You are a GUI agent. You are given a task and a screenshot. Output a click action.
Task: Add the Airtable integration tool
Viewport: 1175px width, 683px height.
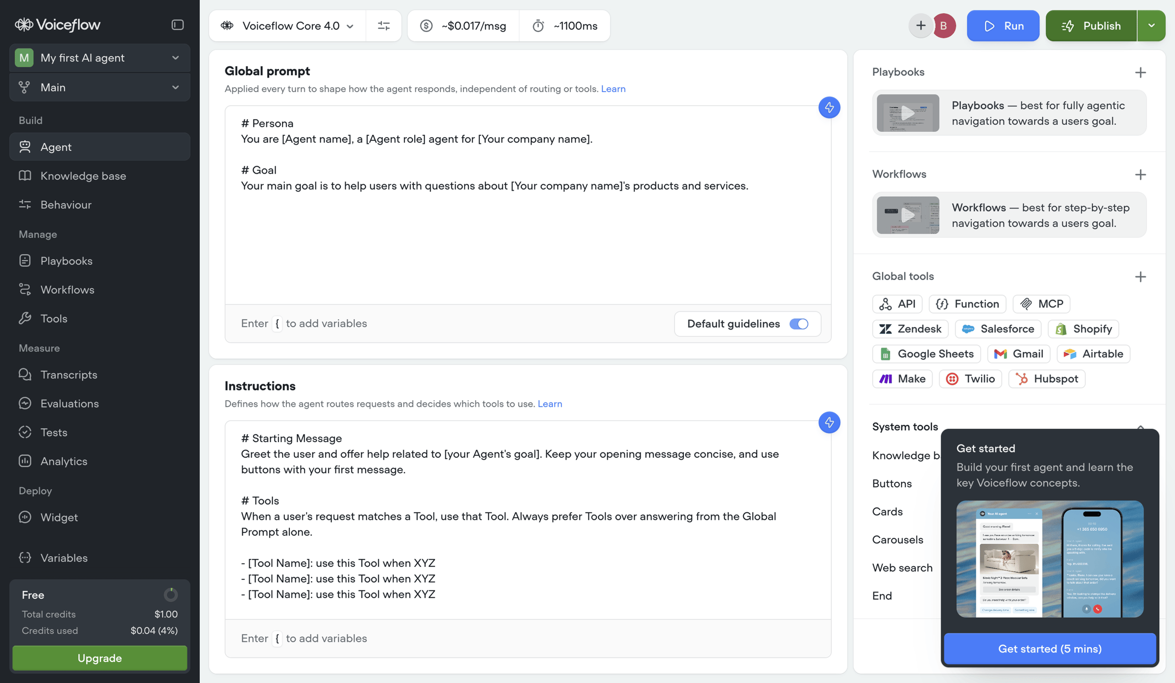[x=1093, y=353]
